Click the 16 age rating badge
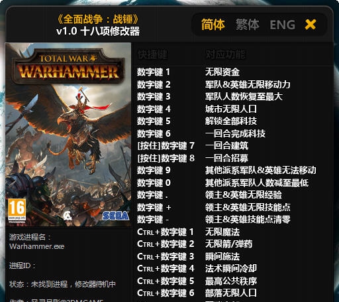The width and height of the screenshot is (339, 302). (17, 210)
